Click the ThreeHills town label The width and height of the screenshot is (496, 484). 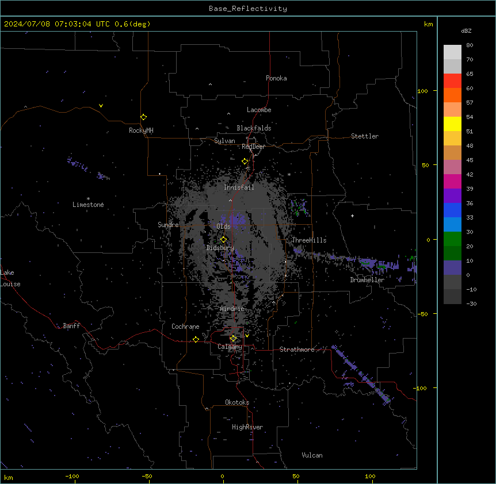(x=309, y=240)
